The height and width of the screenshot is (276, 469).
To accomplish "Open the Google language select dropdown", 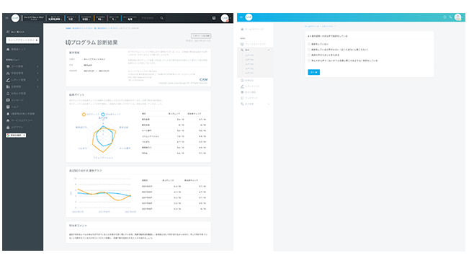I will point(16,135).
